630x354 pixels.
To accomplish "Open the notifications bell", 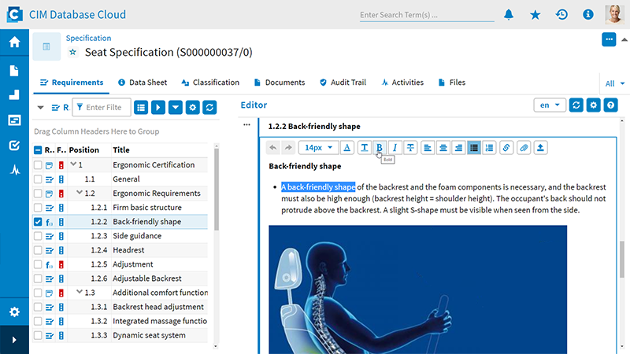I will 509,14.
